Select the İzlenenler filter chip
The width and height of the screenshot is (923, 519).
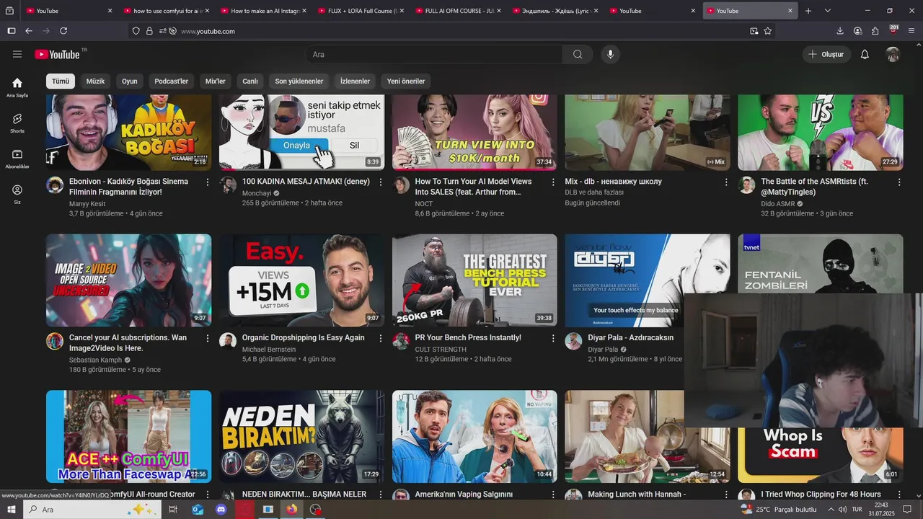(355, 81)
